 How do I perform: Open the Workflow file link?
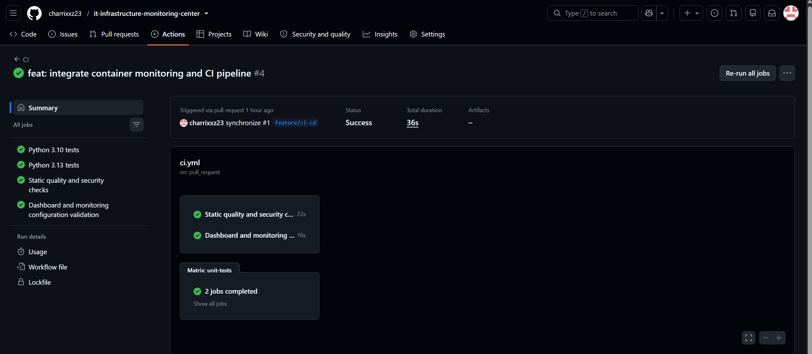(48, 267)
